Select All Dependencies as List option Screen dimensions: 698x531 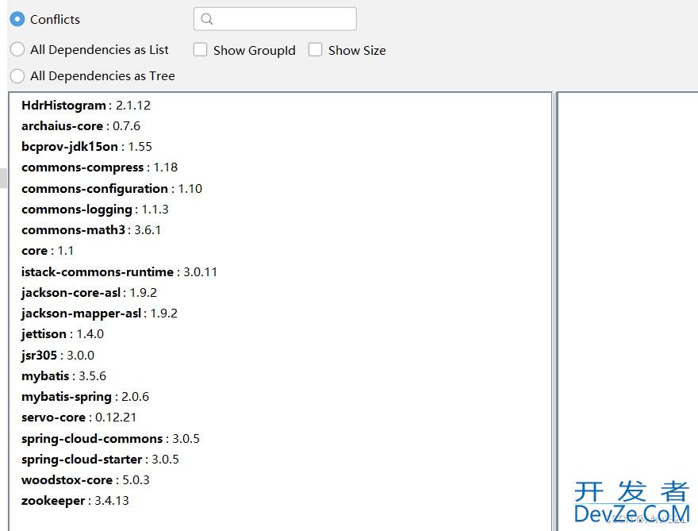[17, 49]
